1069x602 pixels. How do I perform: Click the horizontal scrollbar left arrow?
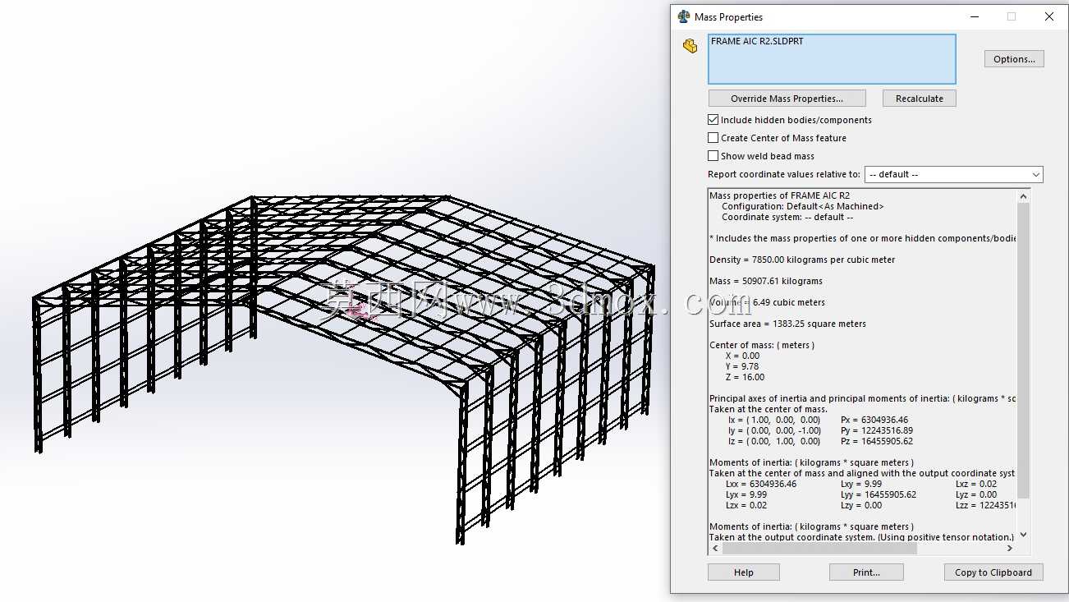coord(714,548)
